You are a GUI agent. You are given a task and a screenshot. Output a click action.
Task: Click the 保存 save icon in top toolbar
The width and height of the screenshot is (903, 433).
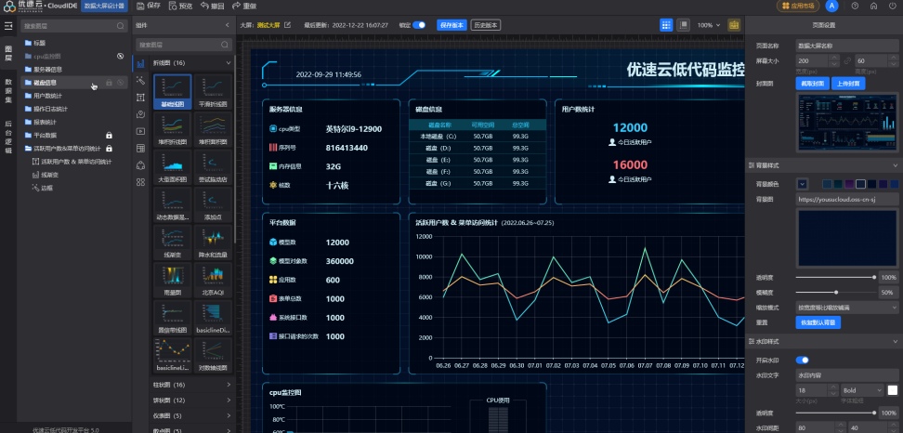tap(140, 6)
